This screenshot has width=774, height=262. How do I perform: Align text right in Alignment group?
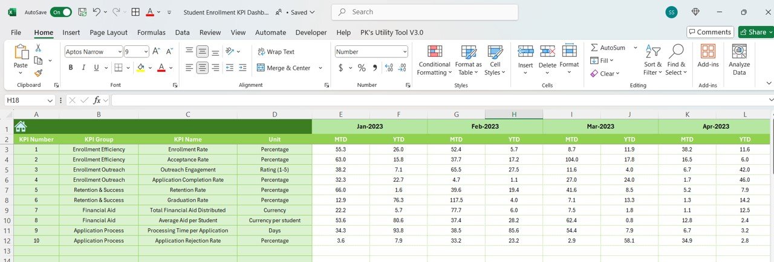[216, 68]
